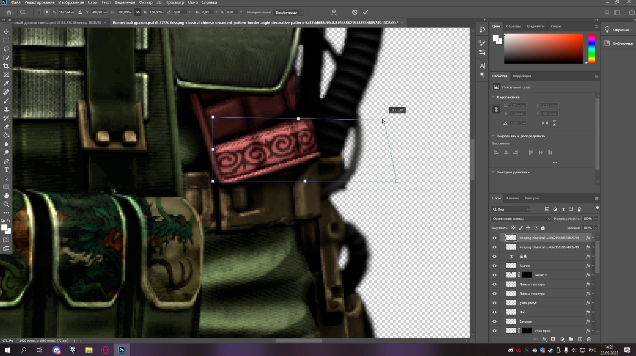Hide the Значок layer
This screenshot has width=636, height=356.
coord(494,266)
